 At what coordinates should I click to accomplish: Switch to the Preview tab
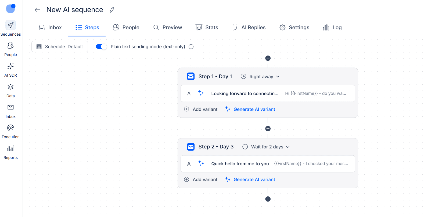coord(168,28)
